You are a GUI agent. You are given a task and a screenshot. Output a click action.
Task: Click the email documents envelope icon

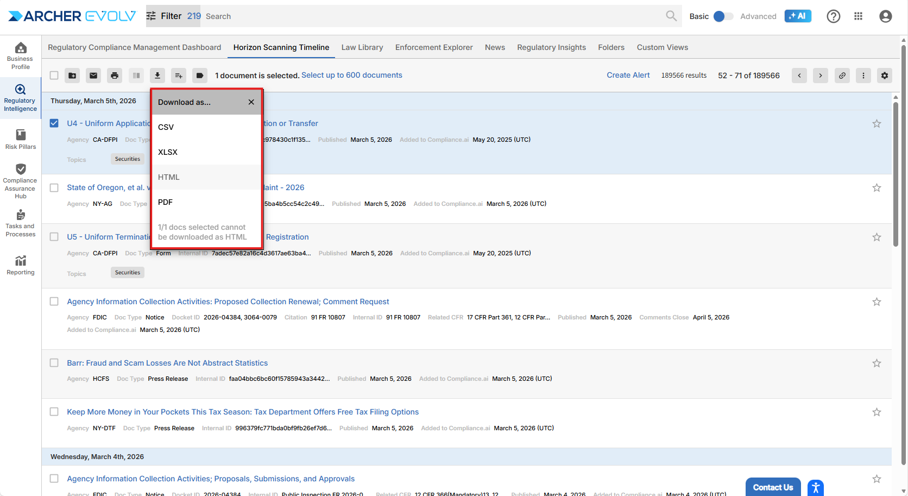click(x=93, y=76)
